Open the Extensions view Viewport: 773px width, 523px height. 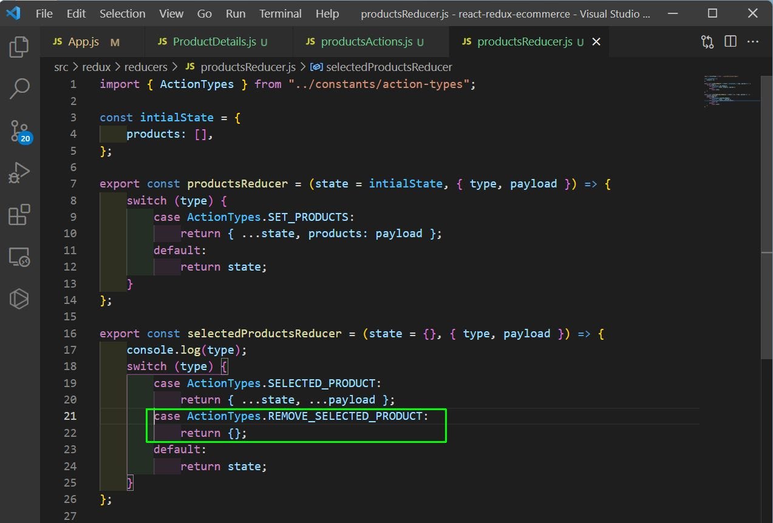click(x=19, y=215)
